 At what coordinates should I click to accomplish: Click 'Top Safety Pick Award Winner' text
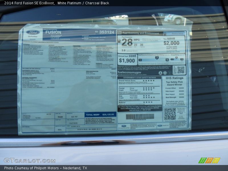pyautogui.click(x=174, y=83)
